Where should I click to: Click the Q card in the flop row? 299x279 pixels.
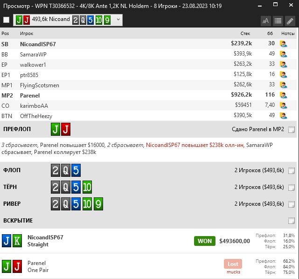click(x=66, y=170)
